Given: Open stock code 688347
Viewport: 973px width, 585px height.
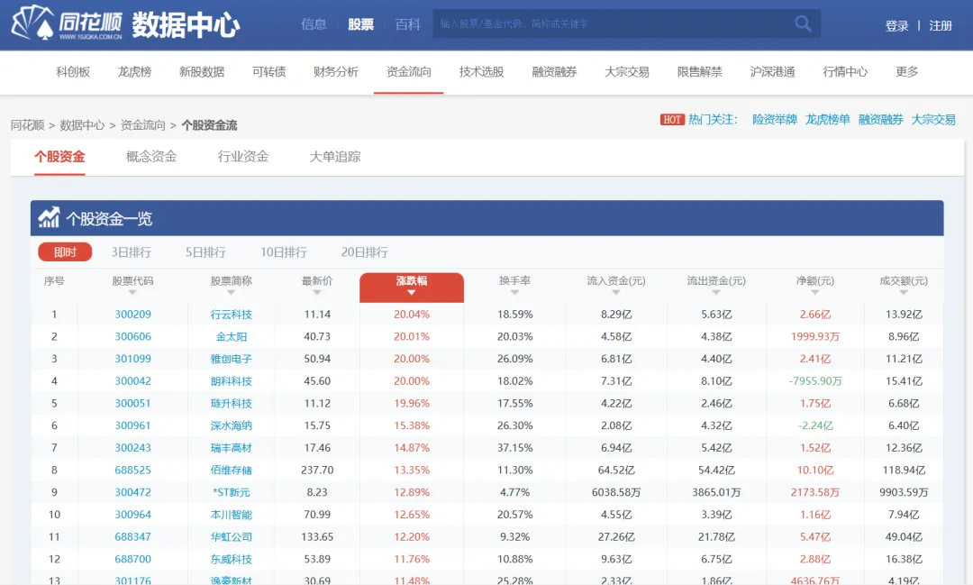Looking at the screenshot, I should point(132,537).
